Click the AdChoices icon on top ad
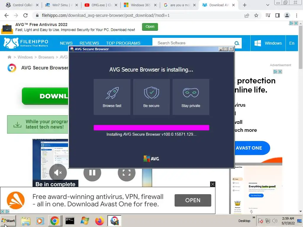303x227 pixels. point(291,23)
